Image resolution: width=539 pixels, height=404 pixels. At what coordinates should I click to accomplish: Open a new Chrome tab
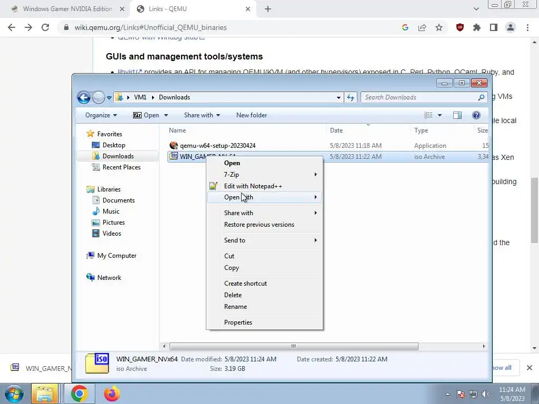pos(268,9)
